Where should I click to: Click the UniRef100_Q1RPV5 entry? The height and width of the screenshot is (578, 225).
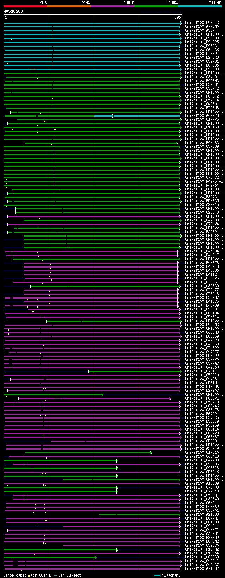[202, 120]
